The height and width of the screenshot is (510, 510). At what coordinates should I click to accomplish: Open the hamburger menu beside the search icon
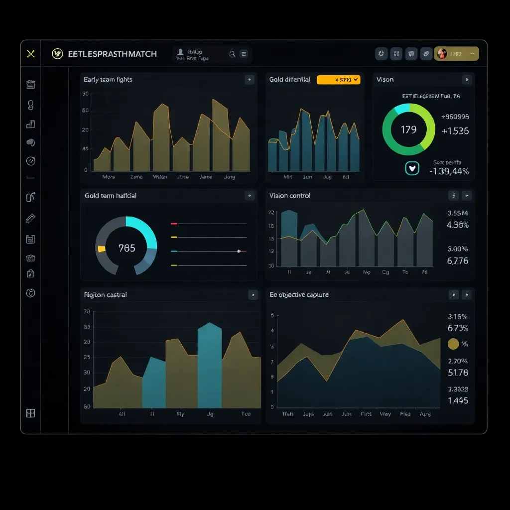(244, 54)
